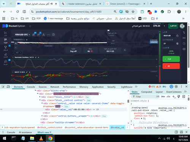This screenshot has height=142, width=190.
Task: Open the pending trades clock icon
Action: coord(184,44)
